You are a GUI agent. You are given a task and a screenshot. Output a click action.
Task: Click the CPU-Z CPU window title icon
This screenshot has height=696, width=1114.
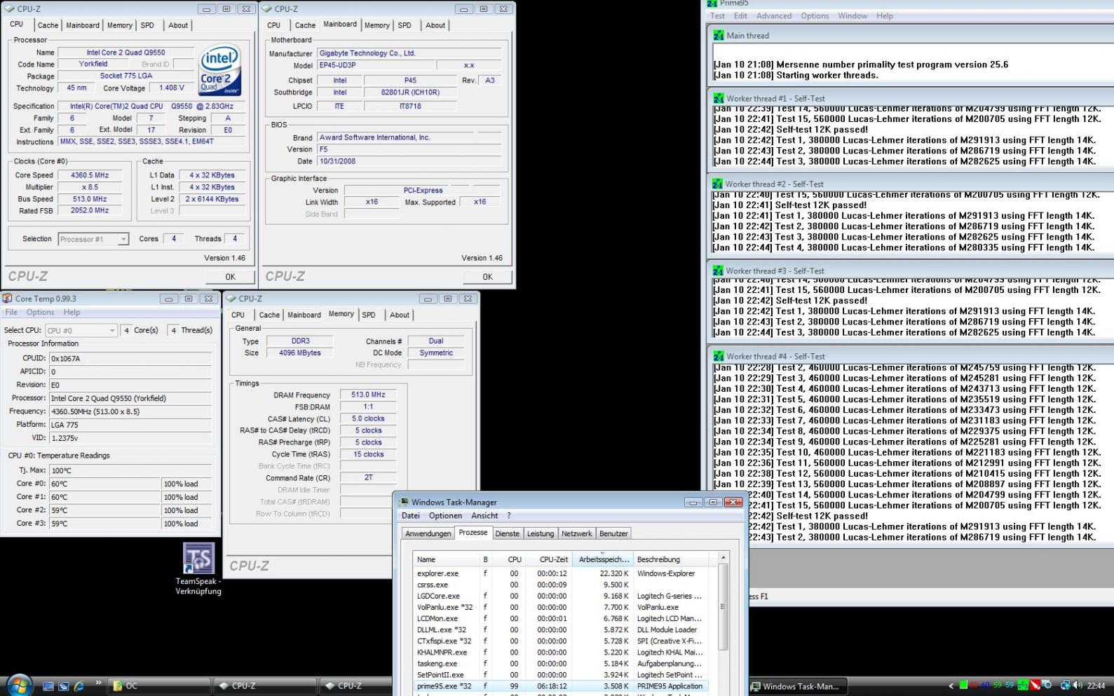pos(10,9)
